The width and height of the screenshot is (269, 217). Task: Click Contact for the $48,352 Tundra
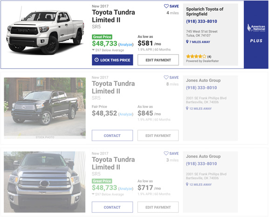click(112, 136)
